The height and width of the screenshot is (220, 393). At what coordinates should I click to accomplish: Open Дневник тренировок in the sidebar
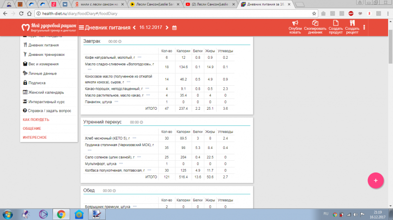tap(46, 54)
